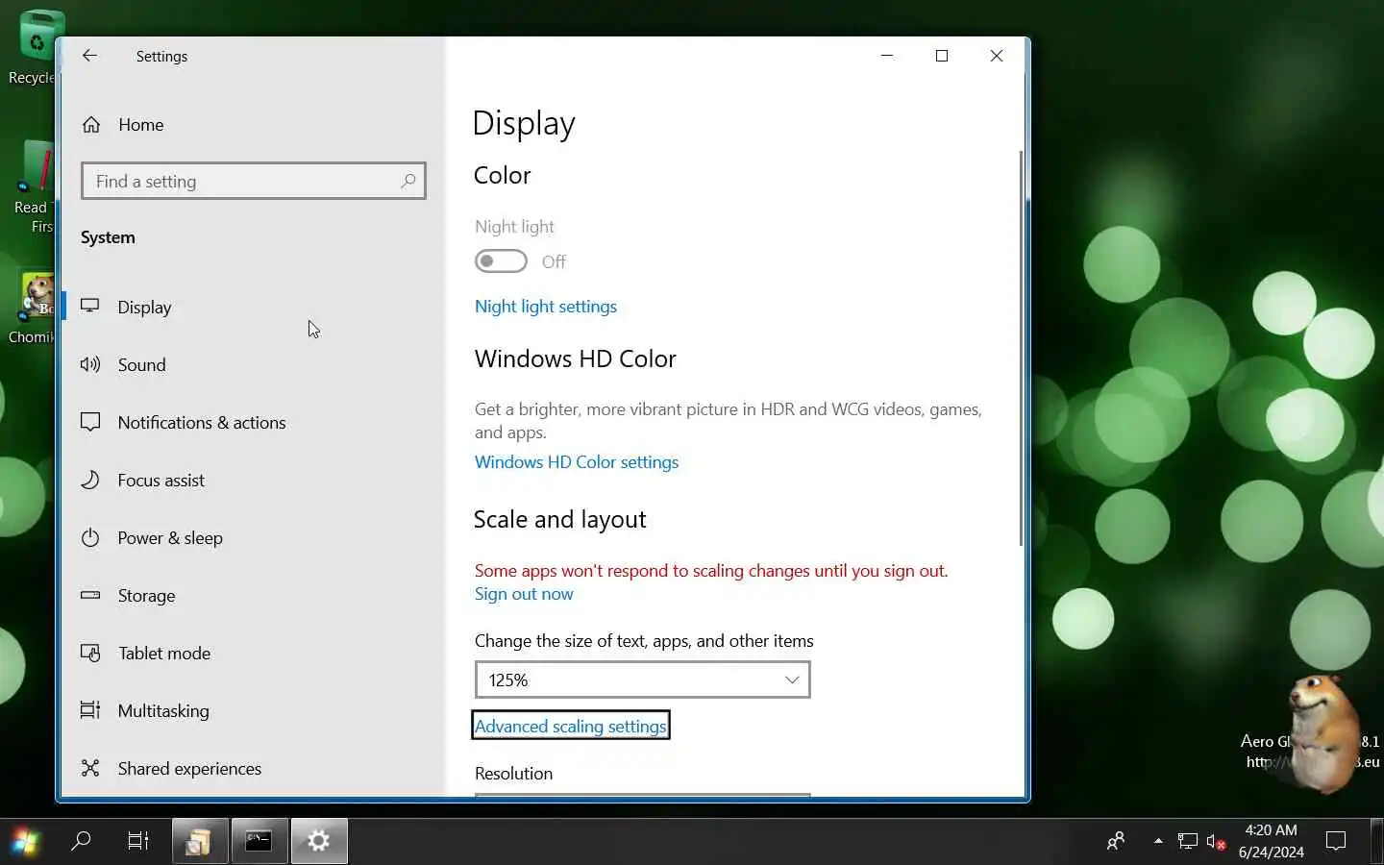
Task: Open the Storage category
Action: point(254,595)
